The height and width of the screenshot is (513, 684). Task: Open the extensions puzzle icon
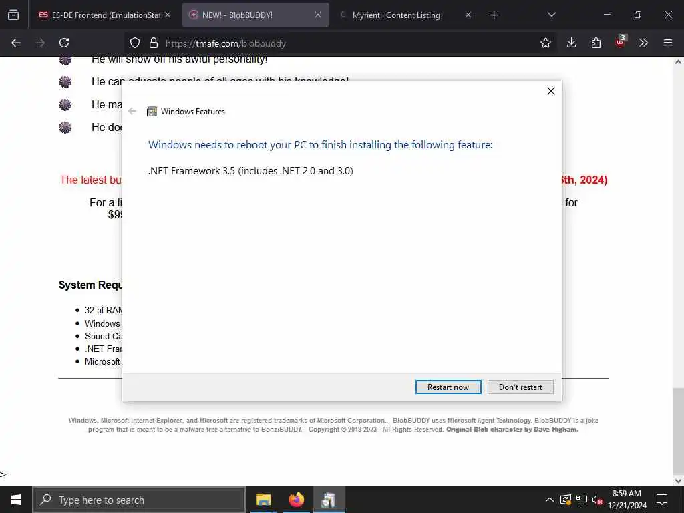596,43
